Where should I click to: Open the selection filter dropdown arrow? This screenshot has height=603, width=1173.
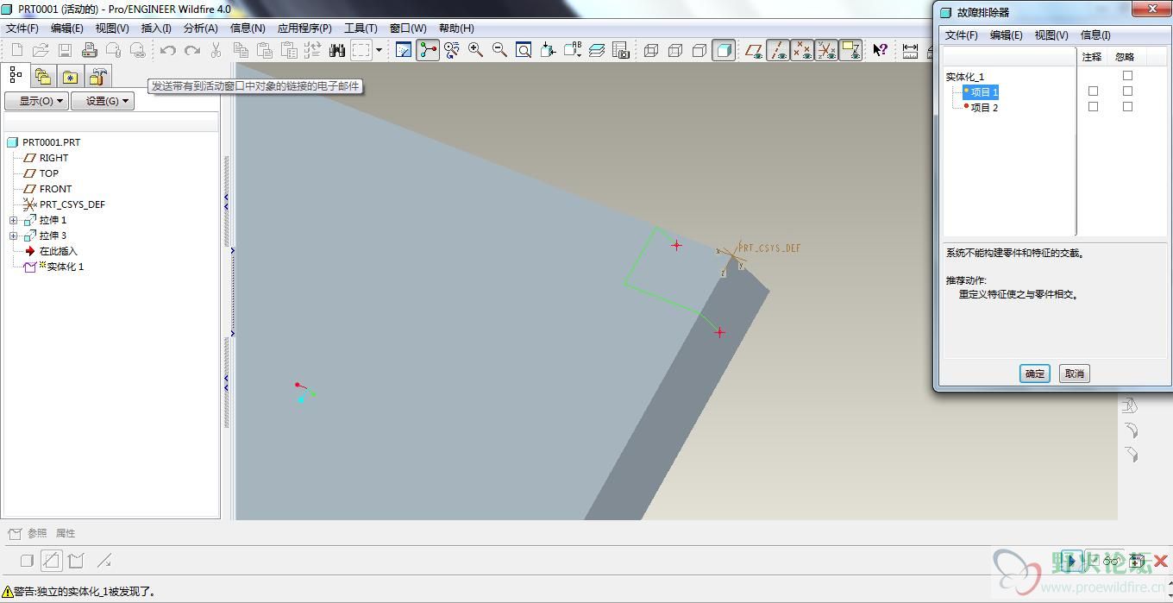[x=379, y=51]
